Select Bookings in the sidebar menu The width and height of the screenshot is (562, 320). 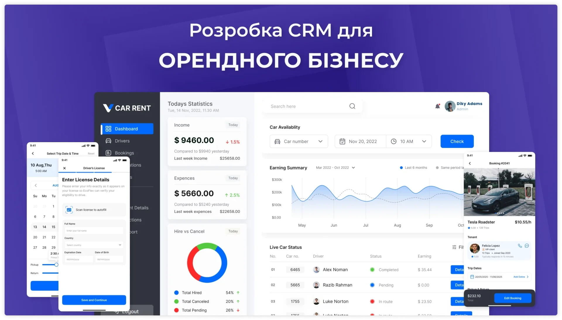pos(124,153)
